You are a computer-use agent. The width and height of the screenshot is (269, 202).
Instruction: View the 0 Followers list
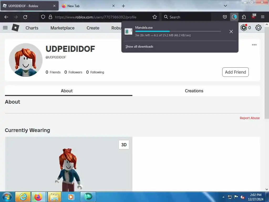(73, 72)
